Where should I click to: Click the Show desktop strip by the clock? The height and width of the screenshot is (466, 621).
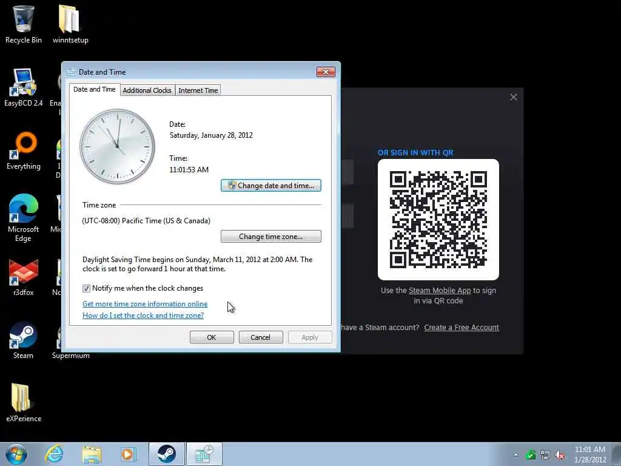pyautogui.click(x=617, y=454)
